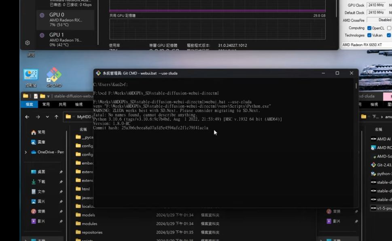The height and width of the screenshot is (241, 392).
Task: Expand the OneDrive tree node
Action: [x=26, y=152]
